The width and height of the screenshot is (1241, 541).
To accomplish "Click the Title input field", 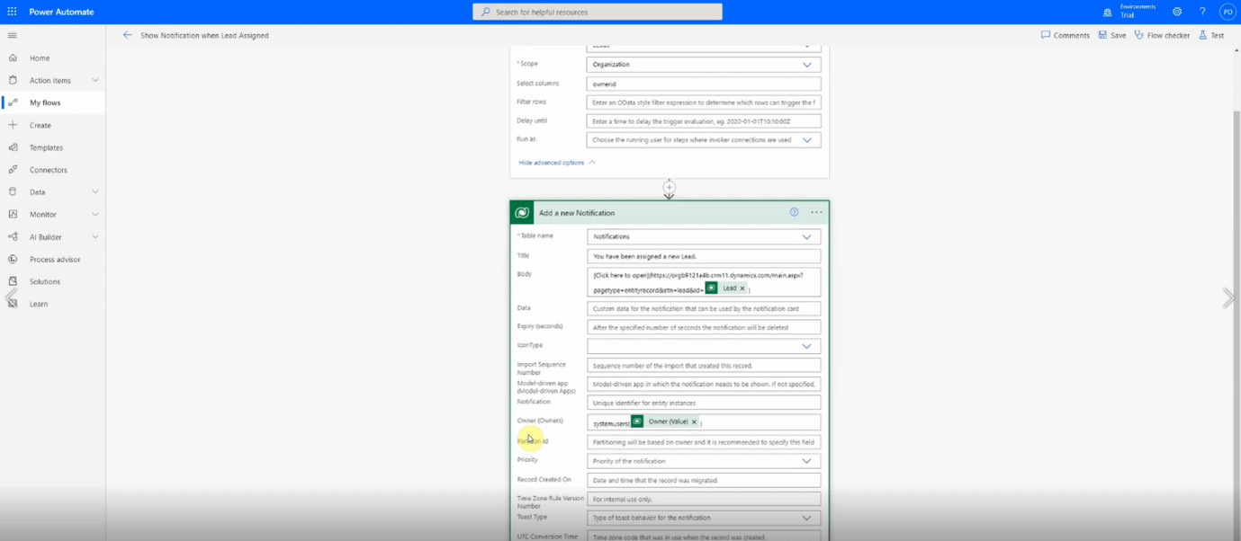I will pos(703,256).
